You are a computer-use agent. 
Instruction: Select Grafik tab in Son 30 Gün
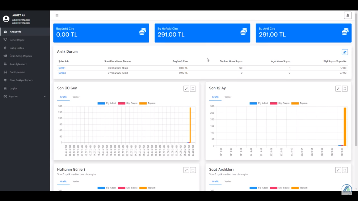click(63, 97)
